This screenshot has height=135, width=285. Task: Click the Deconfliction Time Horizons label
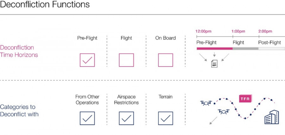19,51
